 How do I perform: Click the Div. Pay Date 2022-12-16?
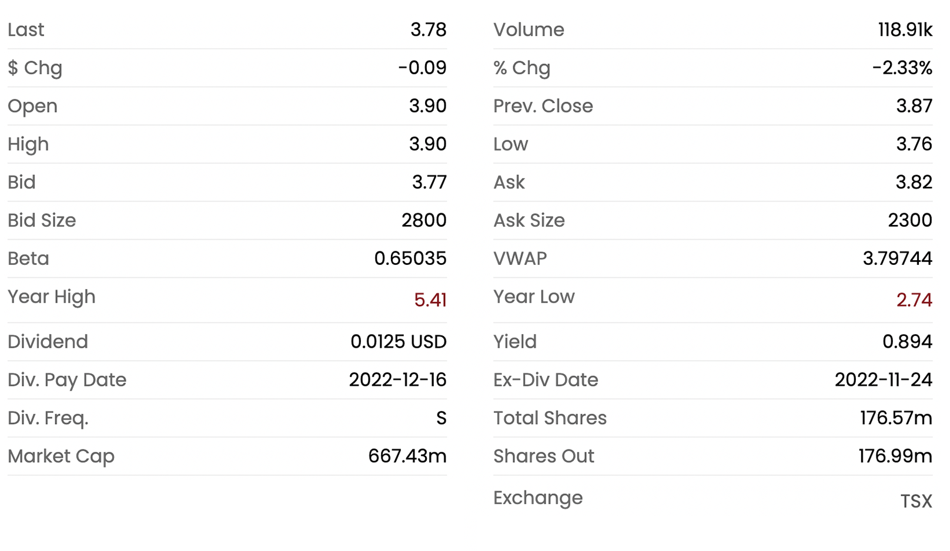click(397, 380)
